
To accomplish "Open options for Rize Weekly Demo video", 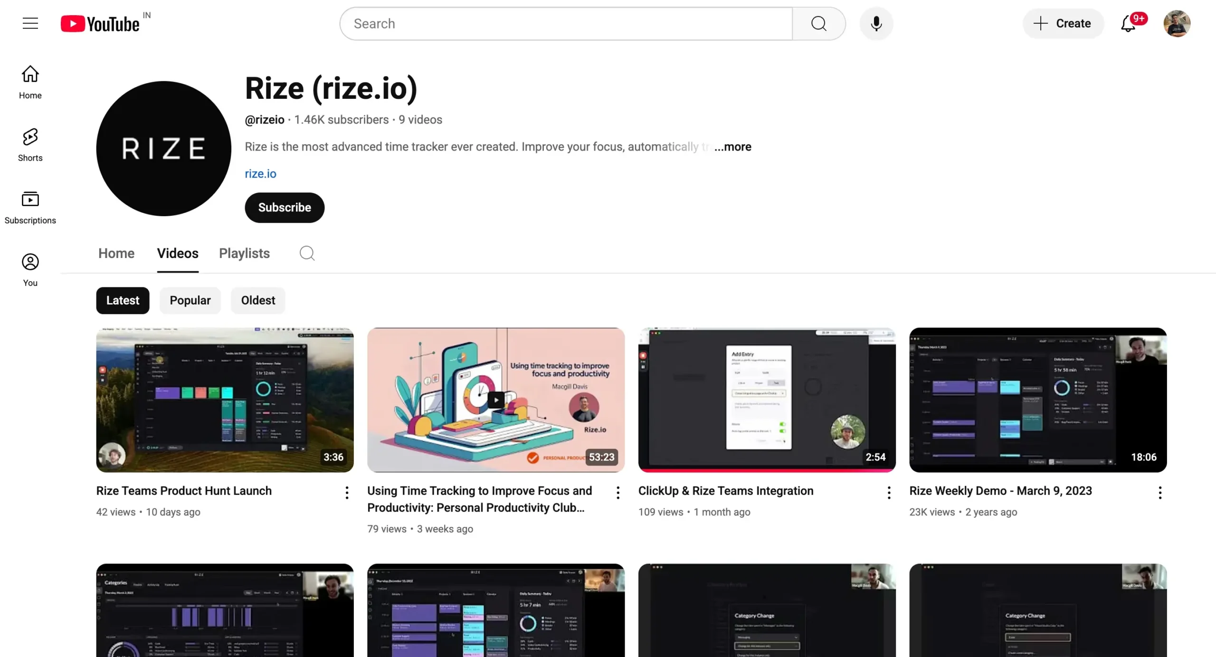I will tap(1159, 493).
